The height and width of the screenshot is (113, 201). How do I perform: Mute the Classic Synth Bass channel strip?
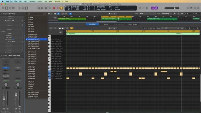point(4,109)
